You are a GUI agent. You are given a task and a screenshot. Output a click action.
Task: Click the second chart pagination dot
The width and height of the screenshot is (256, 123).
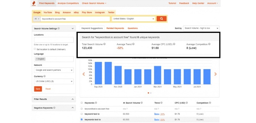[151, 93]
